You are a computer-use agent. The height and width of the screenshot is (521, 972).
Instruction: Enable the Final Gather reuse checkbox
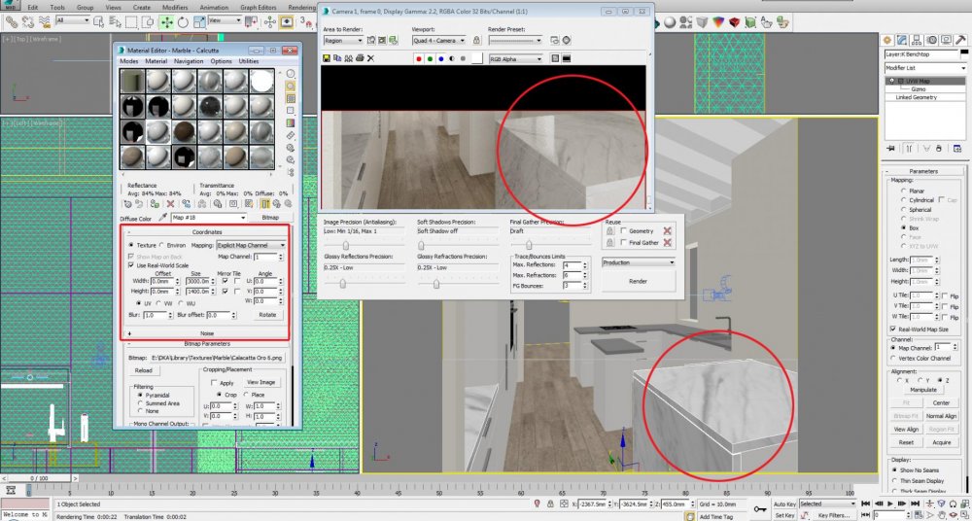pos(623,243)
